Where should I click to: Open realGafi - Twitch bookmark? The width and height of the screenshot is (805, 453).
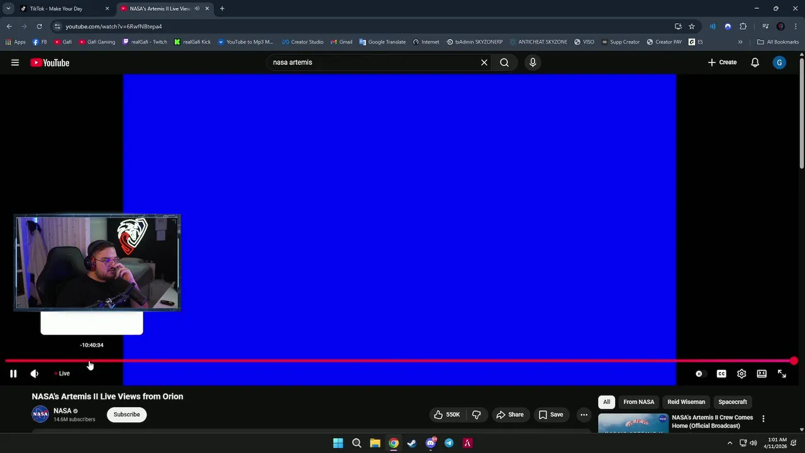click(x=145, y=42)
